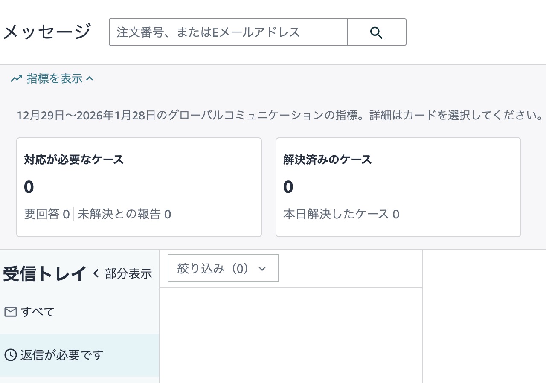The height and width of the screenshot is (383, 546).
Task: Open the すべて inbox folder
Action: click(x=38, y=311)
